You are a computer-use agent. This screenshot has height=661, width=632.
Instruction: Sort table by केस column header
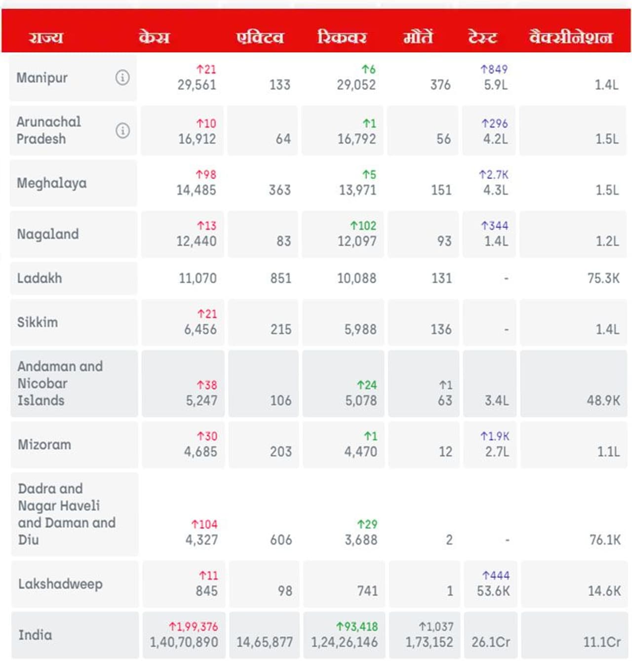(x=154, y=37)
